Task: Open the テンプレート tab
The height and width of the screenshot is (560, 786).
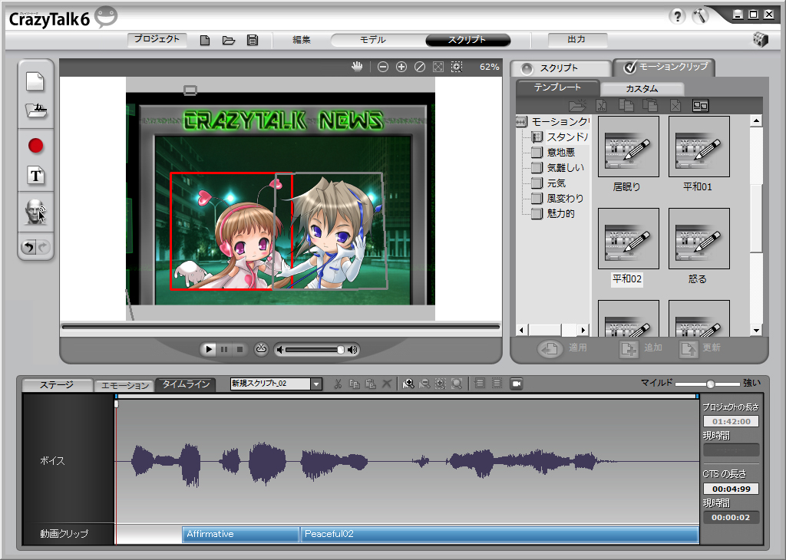Action: [557, 87]
